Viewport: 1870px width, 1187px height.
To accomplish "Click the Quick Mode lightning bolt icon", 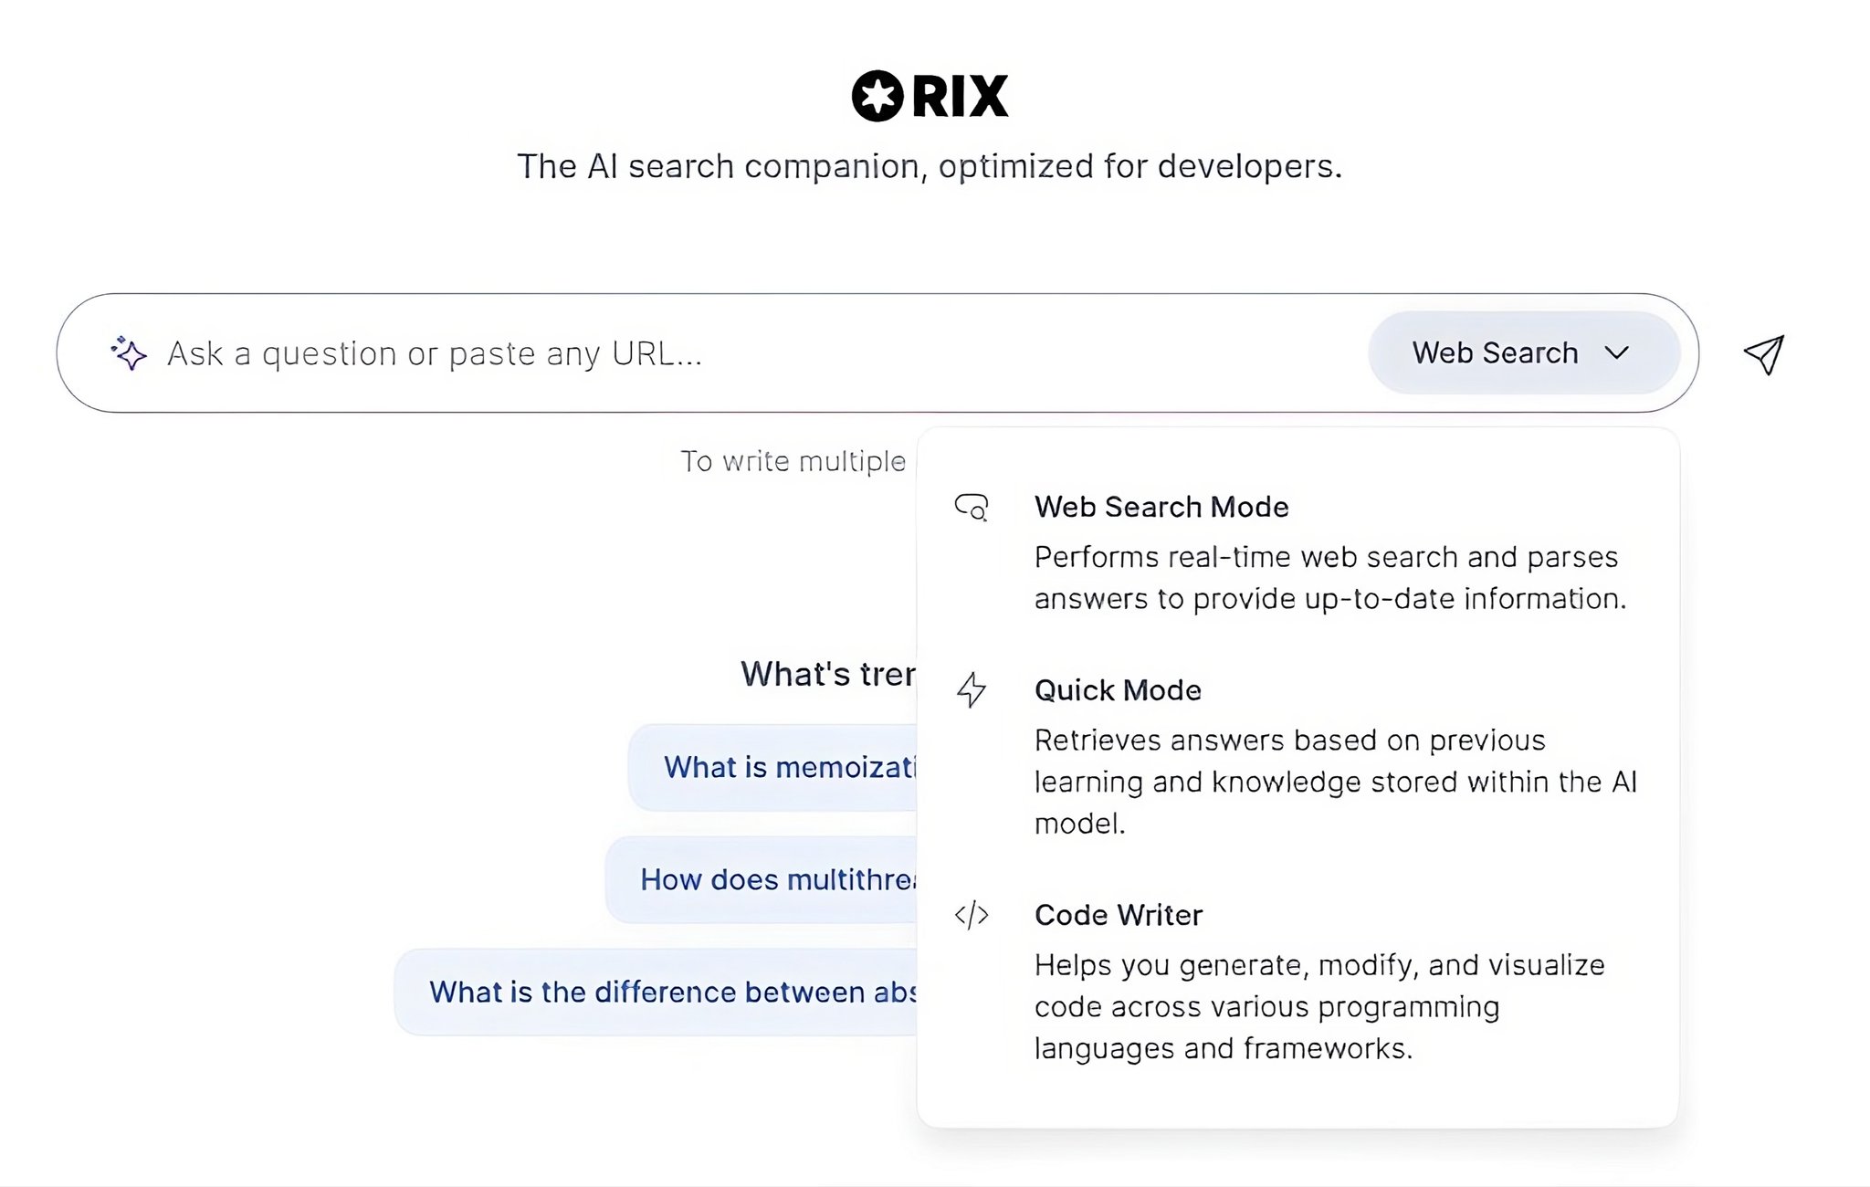I will pos(972,689).
